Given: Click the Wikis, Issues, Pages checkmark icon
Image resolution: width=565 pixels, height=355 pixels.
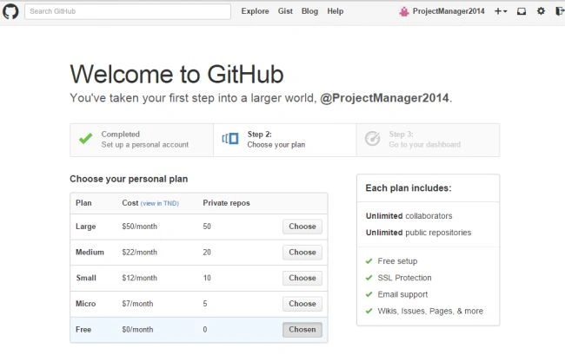Looking at the screenshot, I should coord(369,311).
